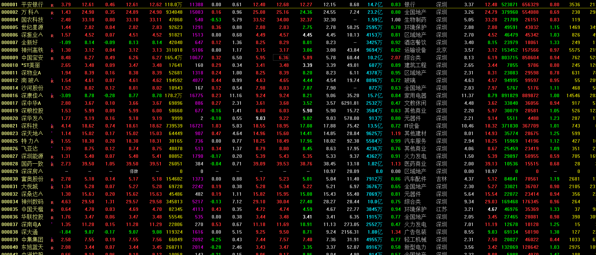Select 世纪星源 in the stock list
Image resolution: width=596 pixels, height=255 pixels.
(x=32, y=27)
